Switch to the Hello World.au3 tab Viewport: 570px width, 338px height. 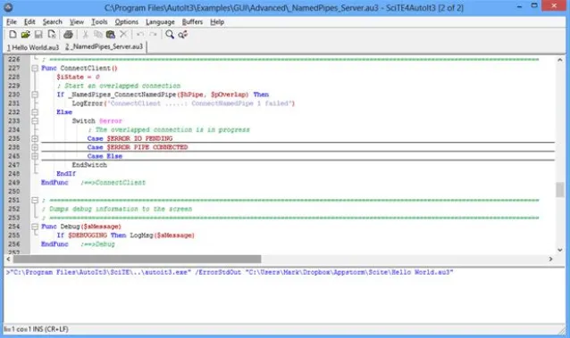coord(33,47)
